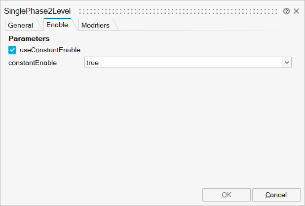305x206 pixels.
Task: Click the constantEnable parameter label
Action: click(x=33, y=63)
